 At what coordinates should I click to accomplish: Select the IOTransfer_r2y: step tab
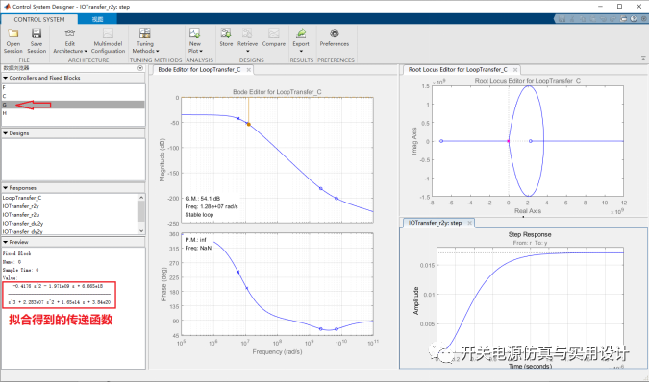435,223
